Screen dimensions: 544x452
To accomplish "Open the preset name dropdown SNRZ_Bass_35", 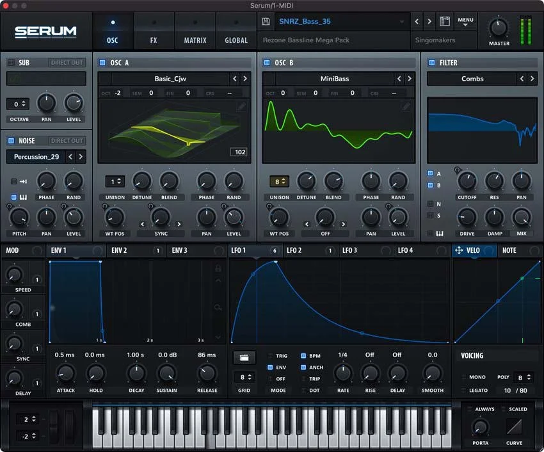I will [341, 22].
